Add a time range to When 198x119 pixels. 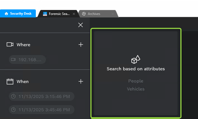pos(81,81)
